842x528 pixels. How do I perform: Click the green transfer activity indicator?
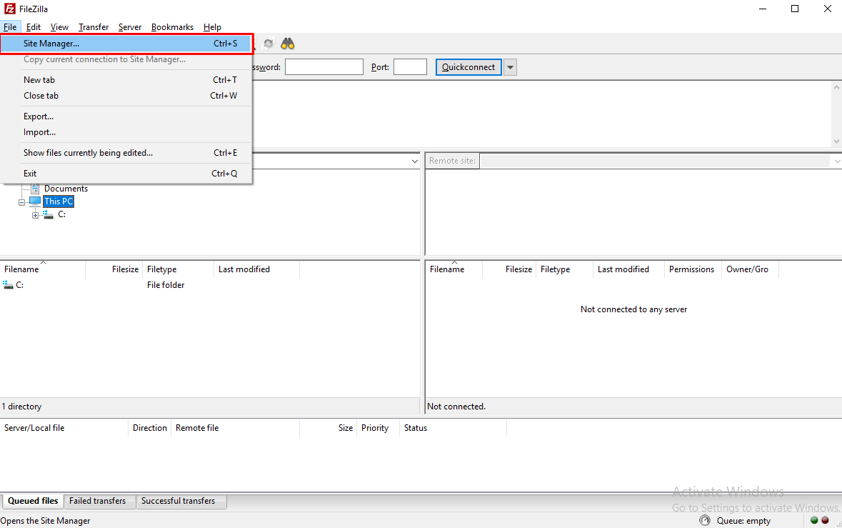point(814,520)
